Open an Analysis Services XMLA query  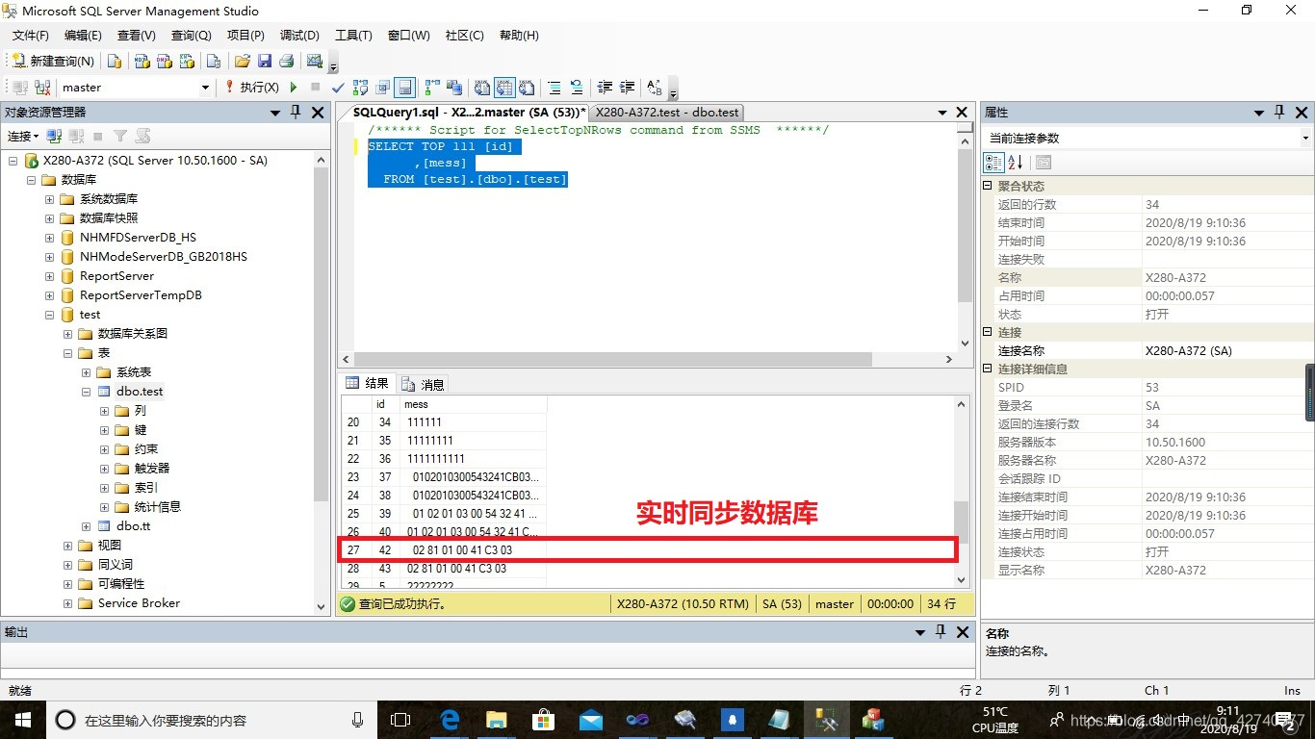pos(187,61)
